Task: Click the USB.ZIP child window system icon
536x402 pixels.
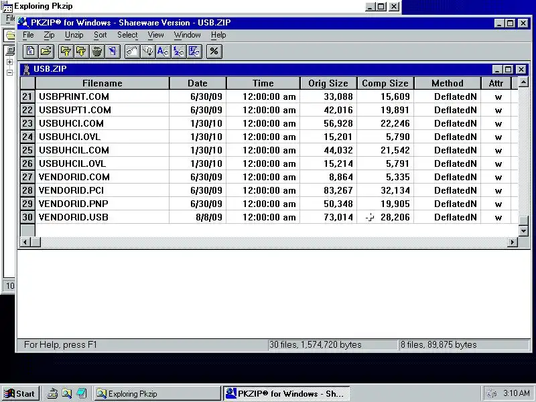Action: coord(26,69)
